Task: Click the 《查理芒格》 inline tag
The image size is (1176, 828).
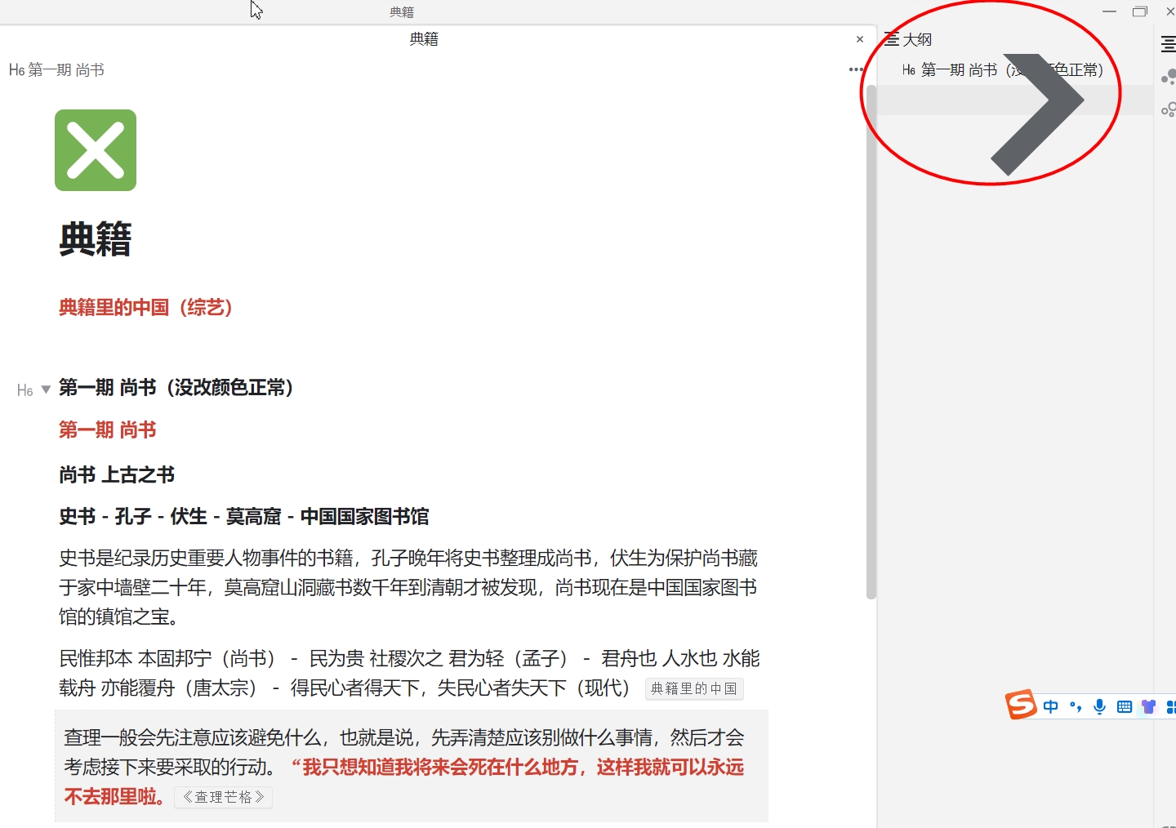Action: tap(223, 797)
